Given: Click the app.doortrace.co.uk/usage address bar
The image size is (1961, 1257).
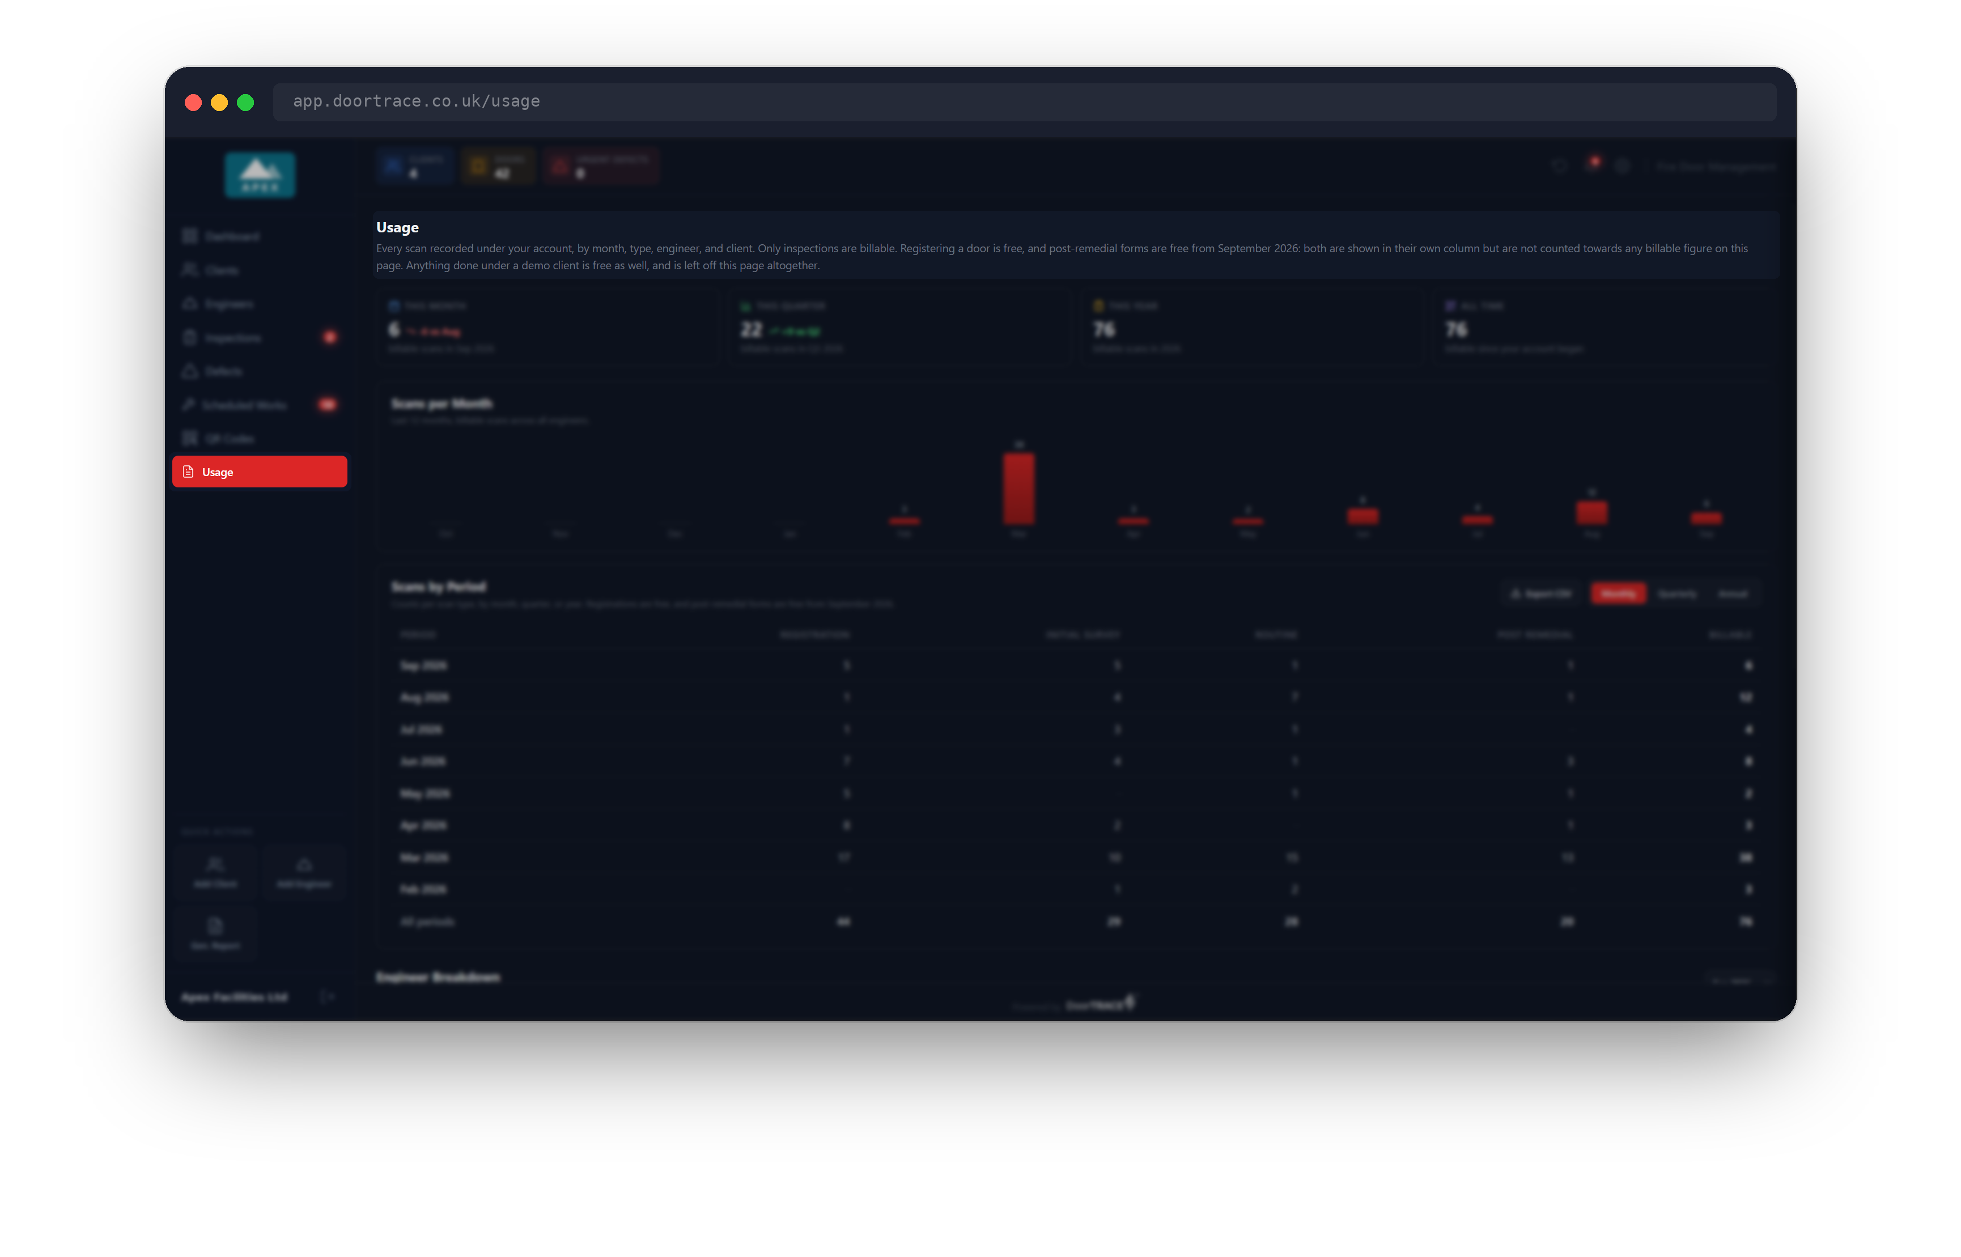Looking at the screenshot, I should click(1024, 101).
